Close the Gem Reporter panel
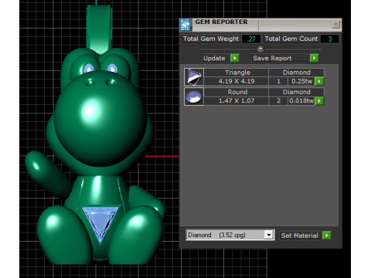This screenshot has height=278, width=371. [335, 25]
